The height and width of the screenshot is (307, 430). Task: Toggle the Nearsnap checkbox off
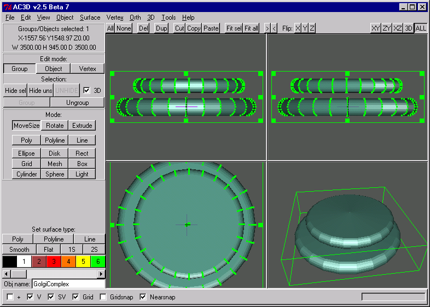[x=143, y=297]
